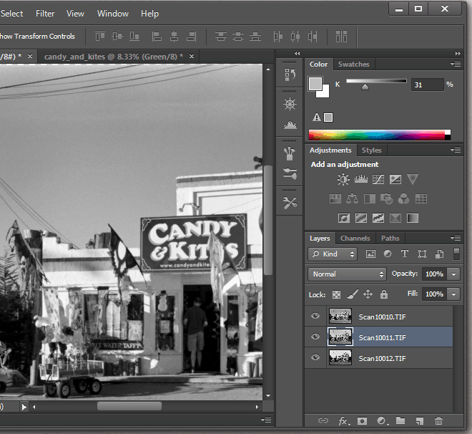Toggle filter for pixel layers
The height and width of the screenshot is (434, 472).
[x=370, y=254]
